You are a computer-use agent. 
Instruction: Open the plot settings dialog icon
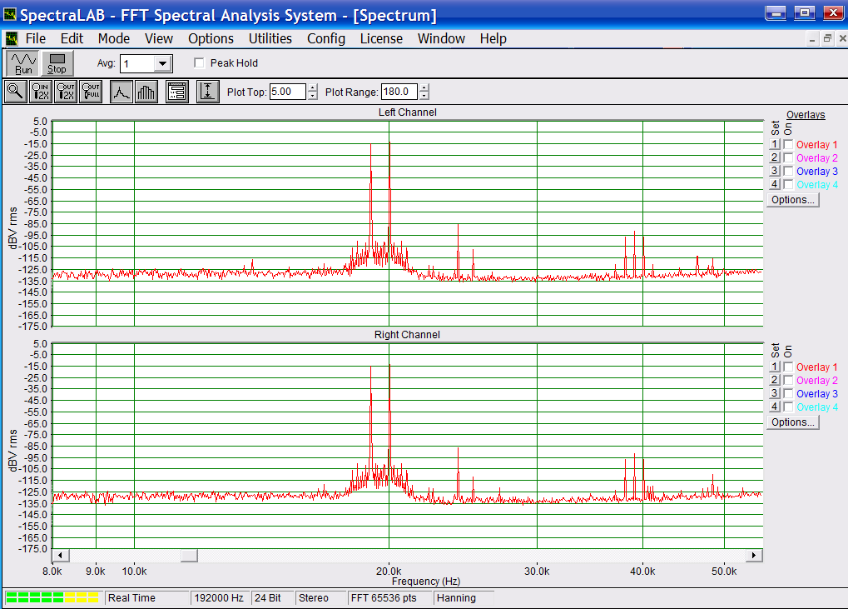pyautogui.click(x=176, y=92)
